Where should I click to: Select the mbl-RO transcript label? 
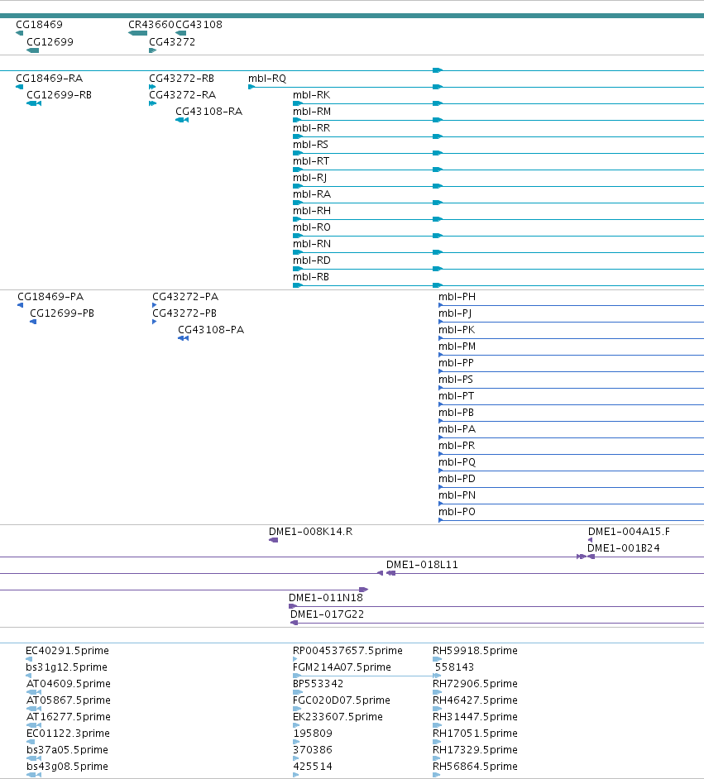point(312,227)
